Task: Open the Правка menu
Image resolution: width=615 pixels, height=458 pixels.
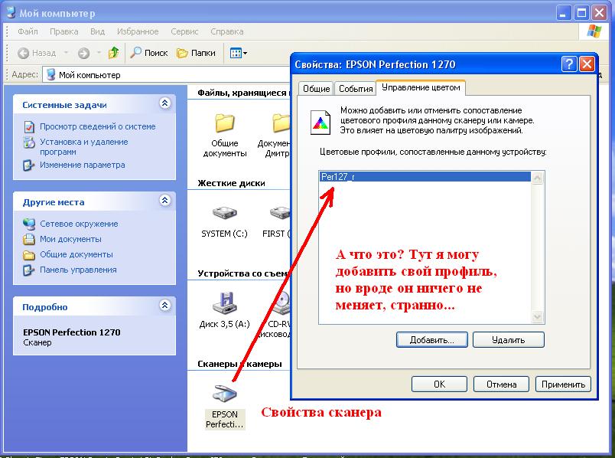Action: (x=64, y=31)
